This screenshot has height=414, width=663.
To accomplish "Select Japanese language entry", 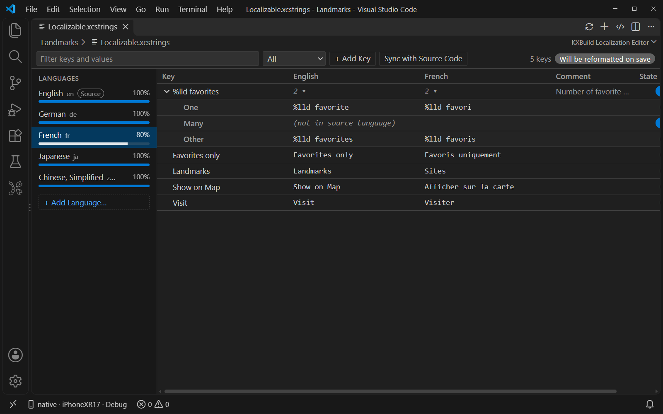I will tap(94, 159).
